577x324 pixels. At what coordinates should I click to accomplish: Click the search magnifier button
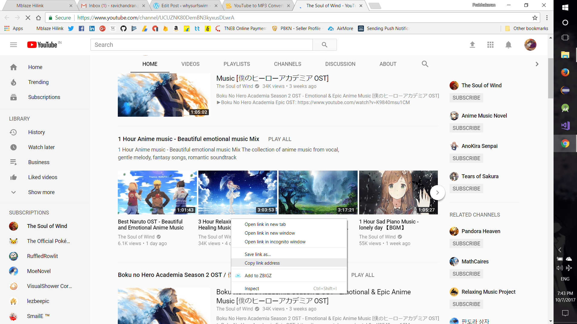(325, 44)
